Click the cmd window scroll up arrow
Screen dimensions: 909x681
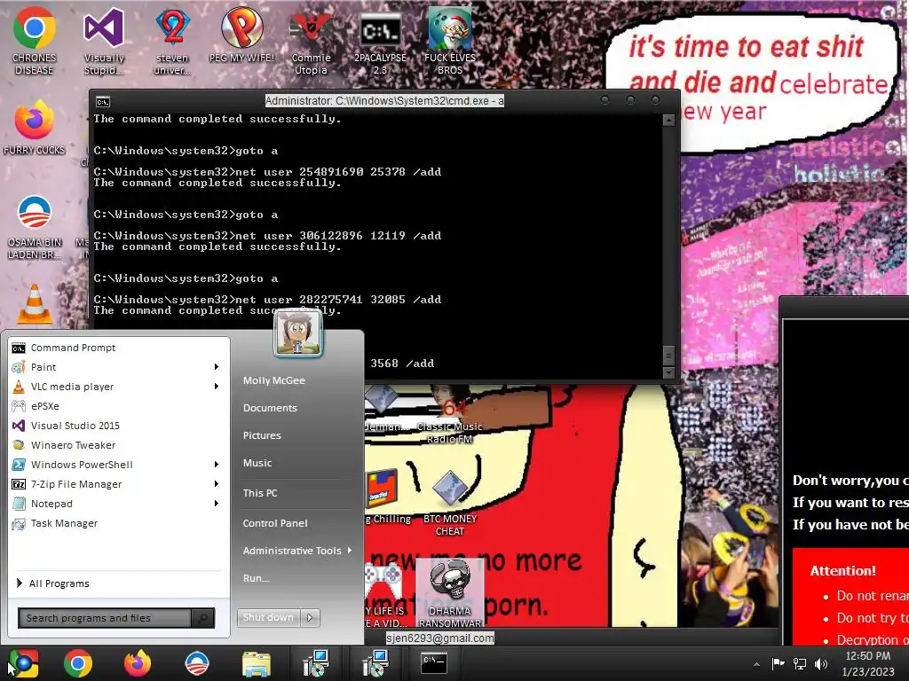coord(668,121)
